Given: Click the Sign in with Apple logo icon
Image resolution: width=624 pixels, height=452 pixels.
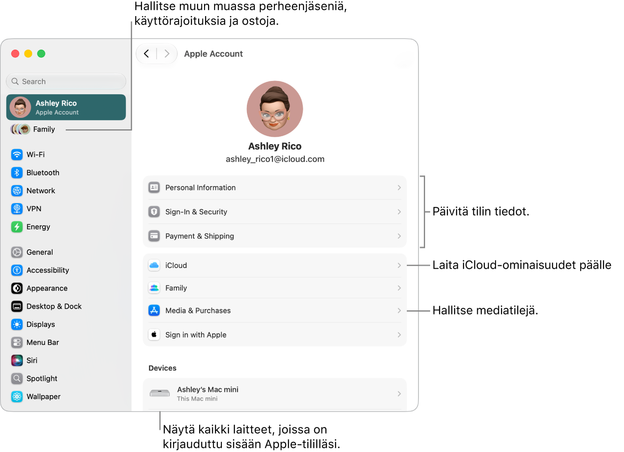Looking at the screenshot, I should click(x=154, y=335).
